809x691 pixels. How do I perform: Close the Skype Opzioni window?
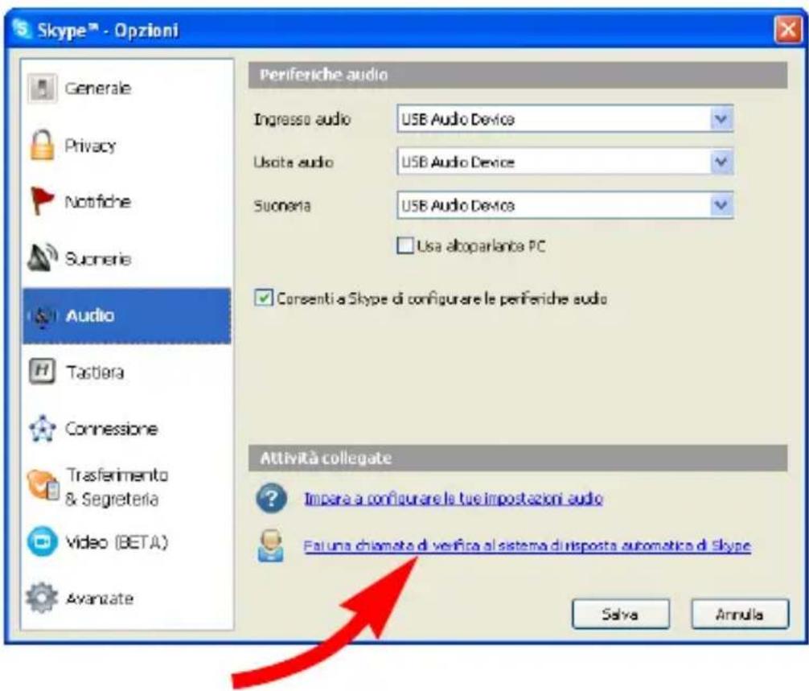tap(788, 30)
